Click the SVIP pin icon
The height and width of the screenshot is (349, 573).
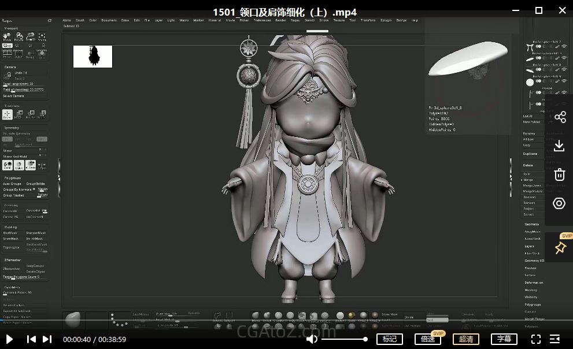560,248
